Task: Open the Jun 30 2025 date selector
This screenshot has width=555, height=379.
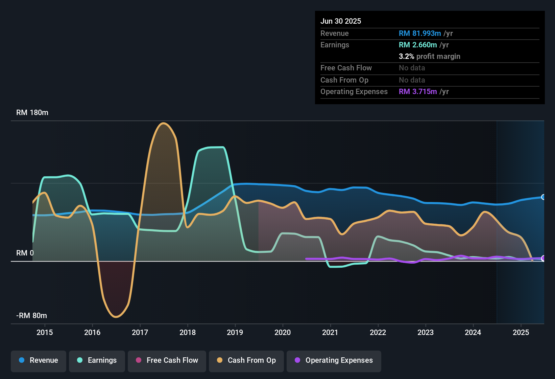Action: [x=341, y=21]
